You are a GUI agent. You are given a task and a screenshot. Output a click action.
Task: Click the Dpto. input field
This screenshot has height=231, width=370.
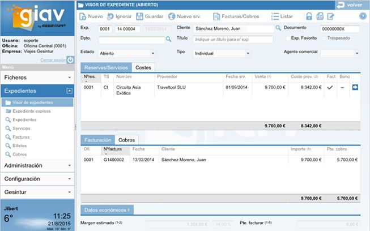pos(131,40)
